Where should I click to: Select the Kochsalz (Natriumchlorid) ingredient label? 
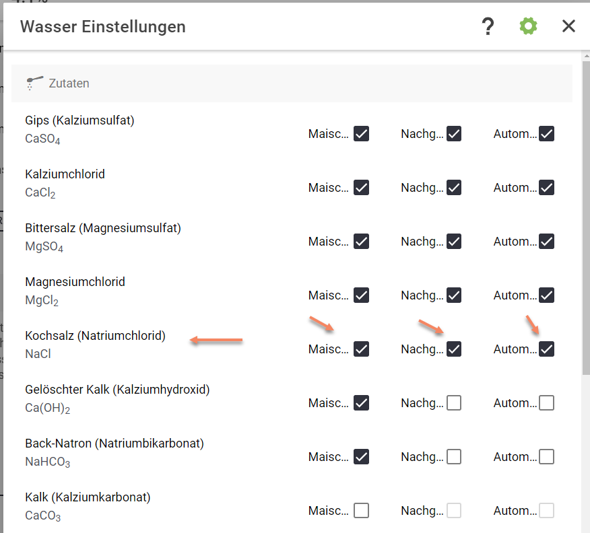click(x=95, y=335)
